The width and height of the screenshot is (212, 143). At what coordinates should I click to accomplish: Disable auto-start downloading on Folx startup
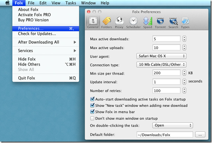(92, 99)
